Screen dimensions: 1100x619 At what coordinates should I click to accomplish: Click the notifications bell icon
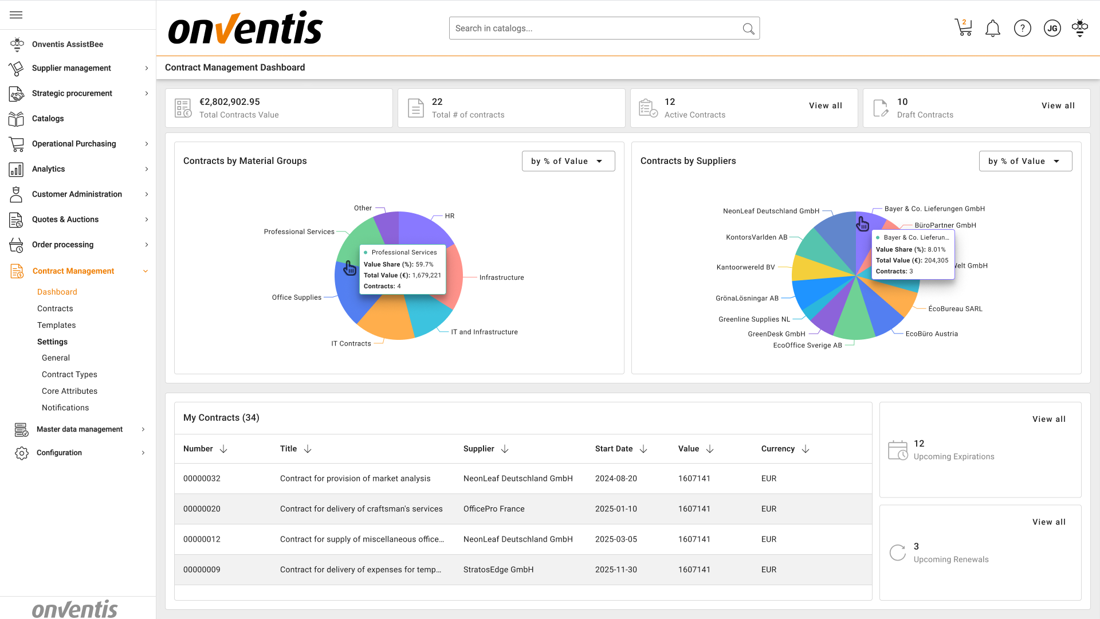click(992, 28)
